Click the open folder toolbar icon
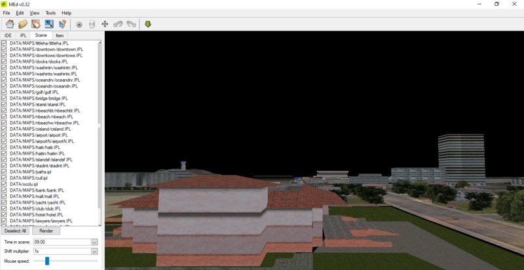 (x=23, y=24)
